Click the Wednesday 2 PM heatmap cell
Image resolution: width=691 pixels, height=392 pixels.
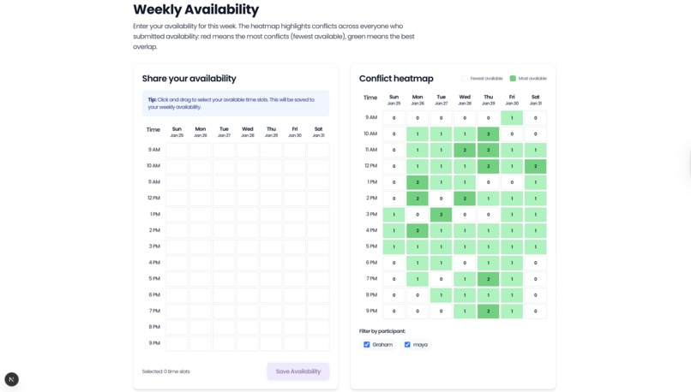pyautogui.click(x=465, y=199)
